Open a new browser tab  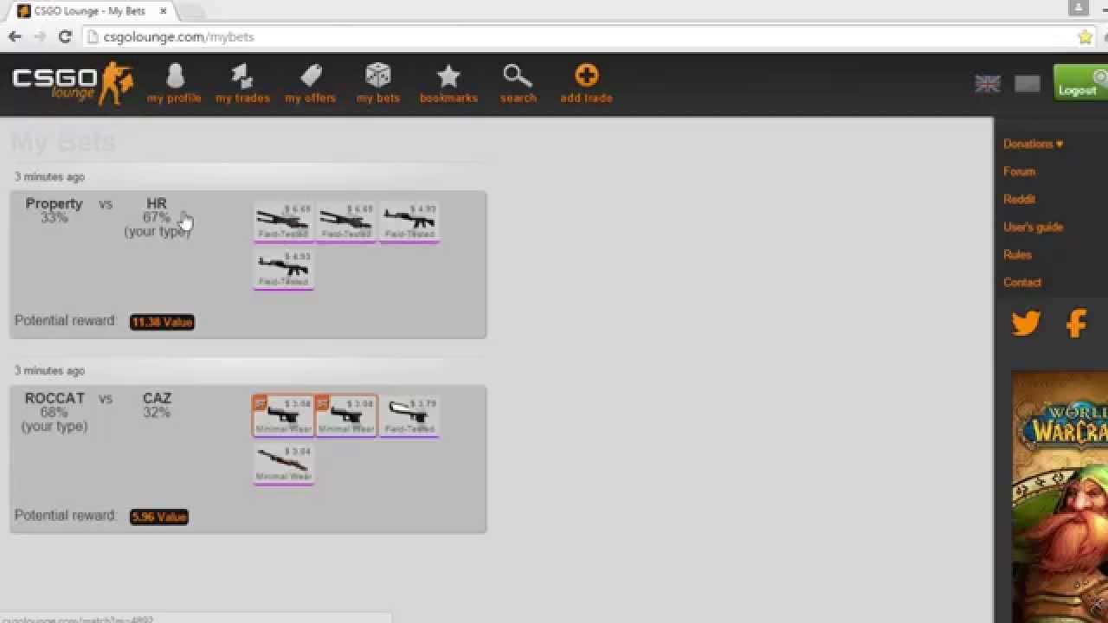[x=191, y=11]
